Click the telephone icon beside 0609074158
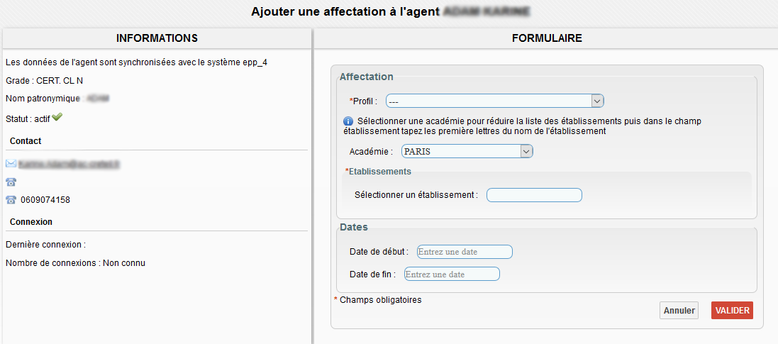The width and height of the screenshot is (778, 344). 11,200
